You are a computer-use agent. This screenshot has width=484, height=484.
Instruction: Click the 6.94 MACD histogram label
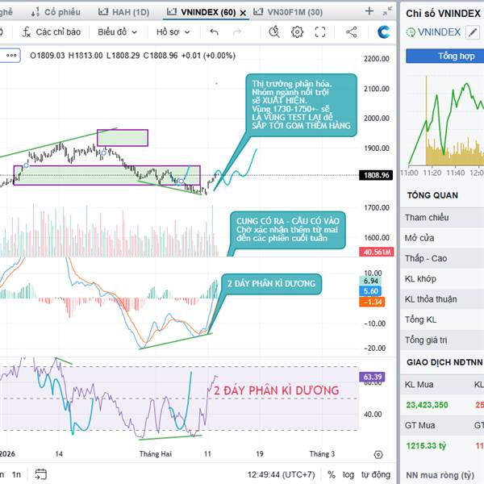(x=370, y=281)
